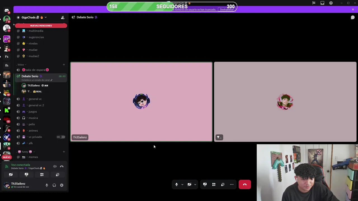Open the inbox icon in title bar

(322, 3)
